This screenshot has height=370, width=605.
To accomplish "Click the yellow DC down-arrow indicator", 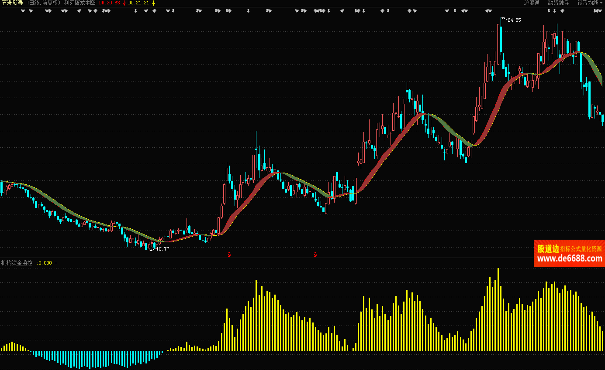I will 153,3.
